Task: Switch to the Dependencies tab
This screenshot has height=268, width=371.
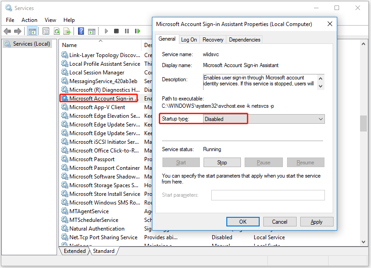Action: tap(245, 40)
